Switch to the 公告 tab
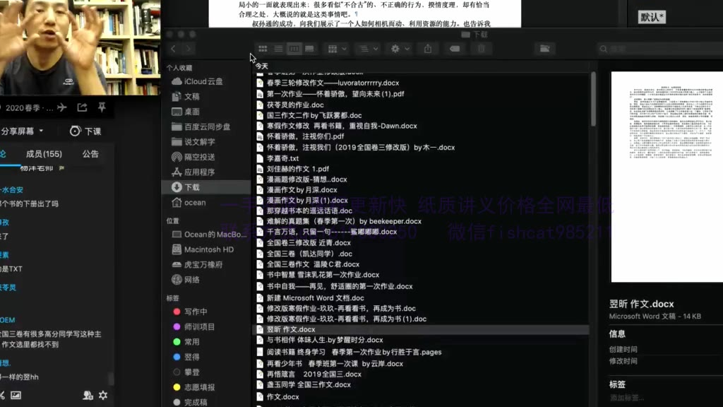Screen dimensions: 723x407 [90, 154]
